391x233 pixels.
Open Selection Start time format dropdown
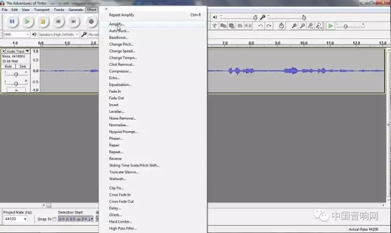[92, 219]
